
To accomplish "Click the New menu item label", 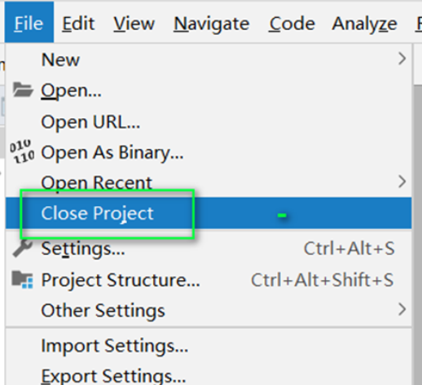I will coord(60,59).
